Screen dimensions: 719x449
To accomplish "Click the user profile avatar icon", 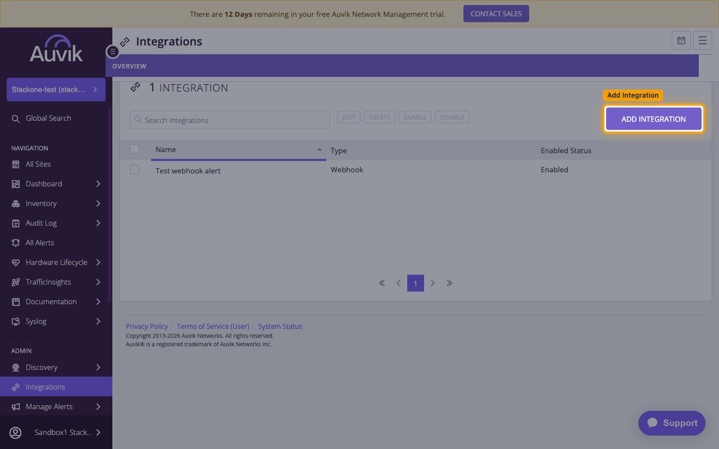I will pyautogui.click(x=16, y=433).
